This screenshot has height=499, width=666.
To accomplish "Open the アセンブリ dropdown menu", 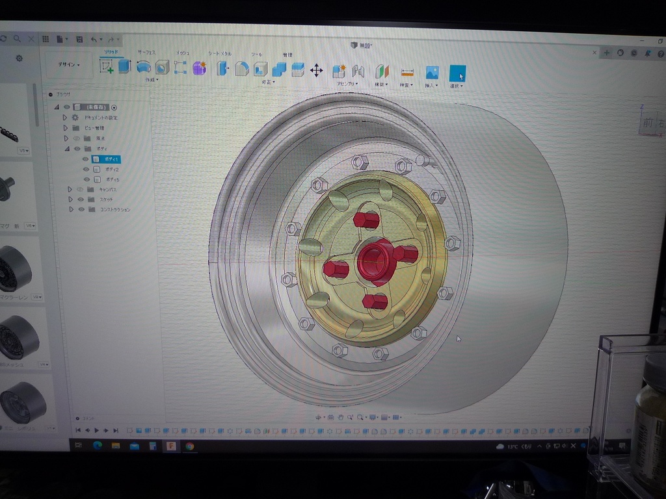I will 347,84.
